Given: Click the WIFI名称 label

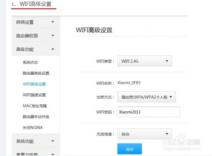Looking at the screenshot, I should pyautogui.click(x=105, y=83).
